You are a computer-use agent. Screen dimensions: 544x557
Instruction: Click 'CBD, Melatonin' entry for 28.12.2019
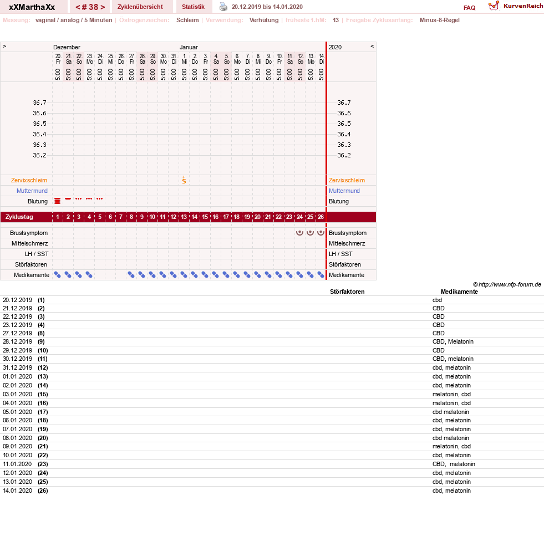click(x=453, y=341)
